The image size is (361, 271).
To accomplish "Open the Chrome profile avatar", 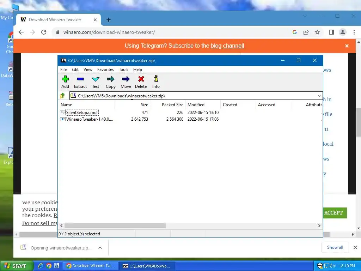I will click(x=343, y=32).
